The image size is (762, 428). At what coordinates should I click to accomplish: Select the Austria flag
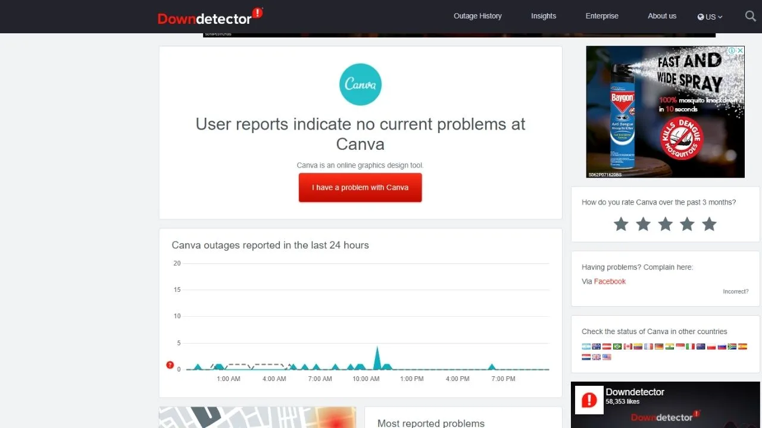[x=607, y=347]
